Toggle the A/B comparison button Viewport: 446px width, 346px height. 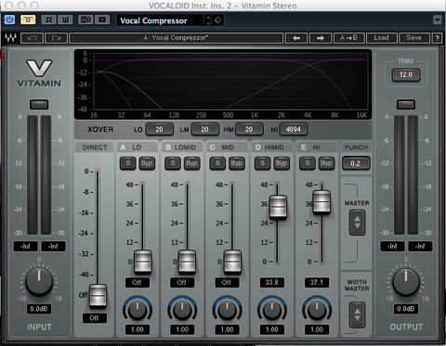[x=85, y=19]
